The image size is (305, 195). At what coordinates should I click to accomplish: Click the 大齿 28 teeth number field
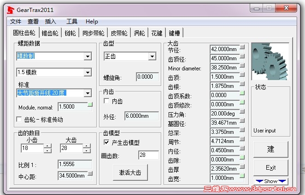(x=71, y=148)
